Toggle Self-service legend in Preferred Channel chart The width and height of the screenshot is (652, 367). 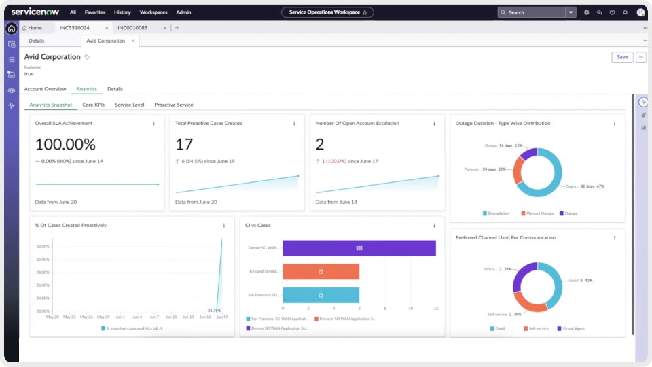tap(536, 329)
